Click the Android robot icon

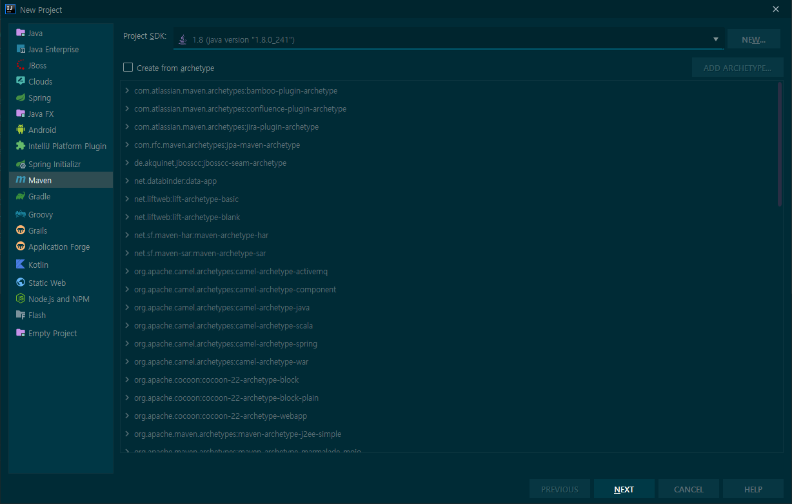tap(21, 130)
